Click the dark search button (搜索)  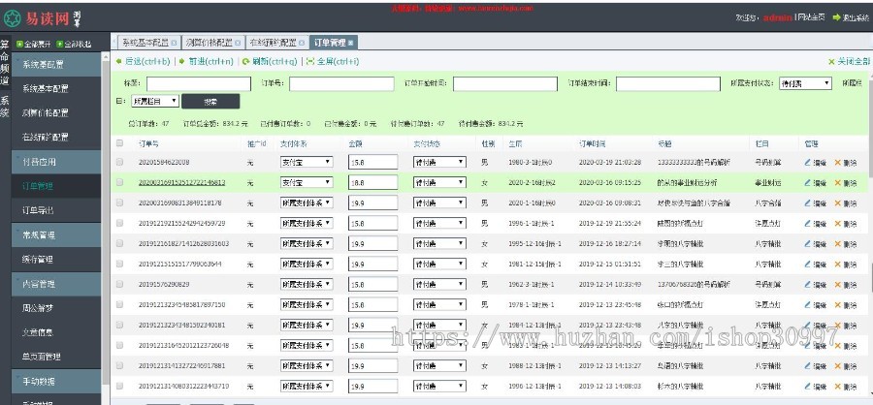pos(210,101)
